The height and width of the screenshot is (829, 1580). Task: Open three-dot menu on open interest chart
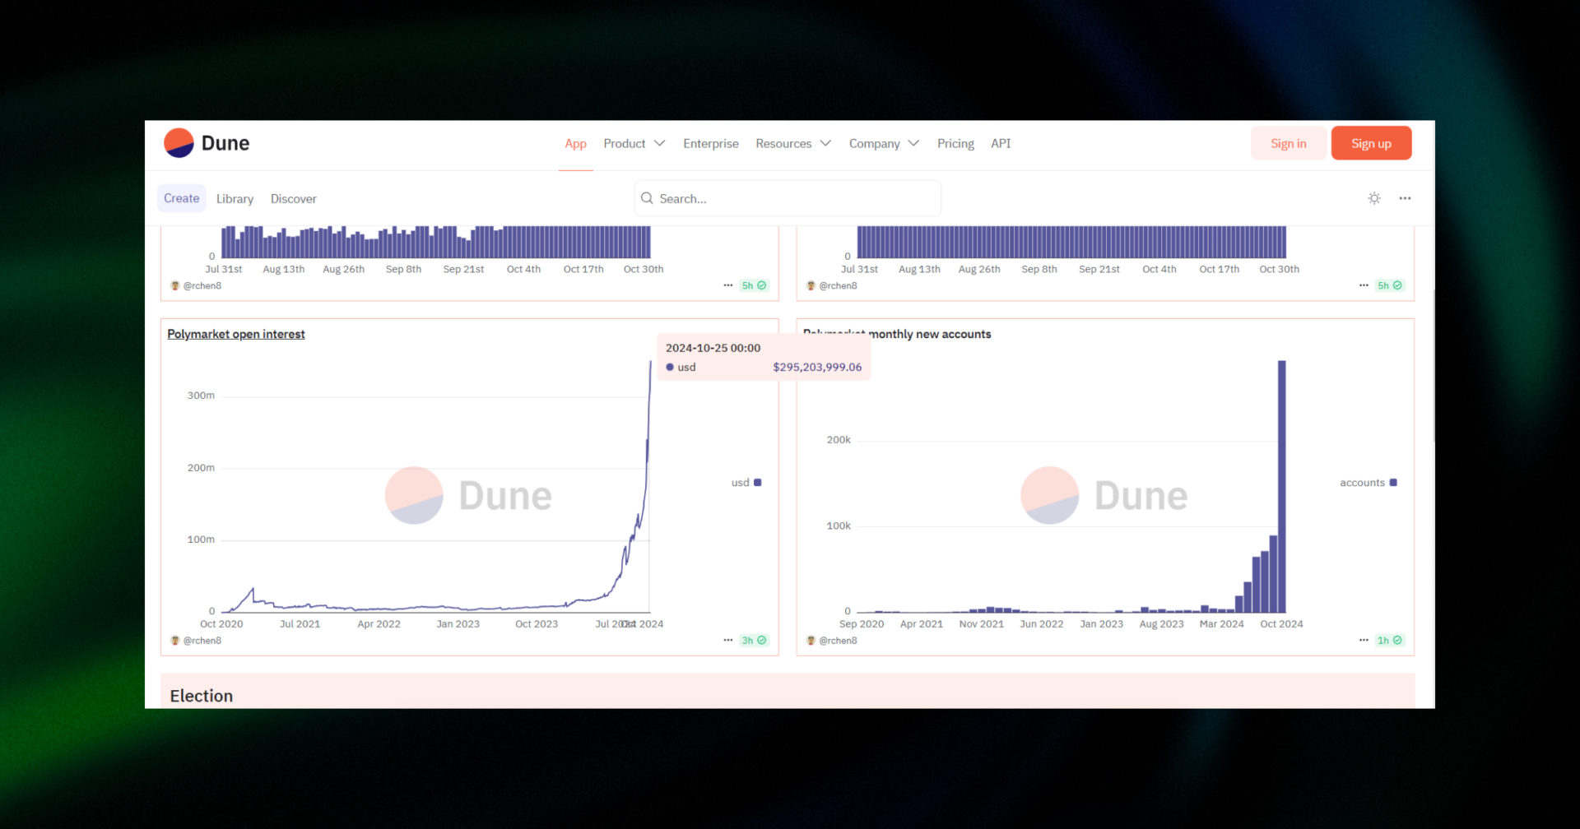pos(727,640)
